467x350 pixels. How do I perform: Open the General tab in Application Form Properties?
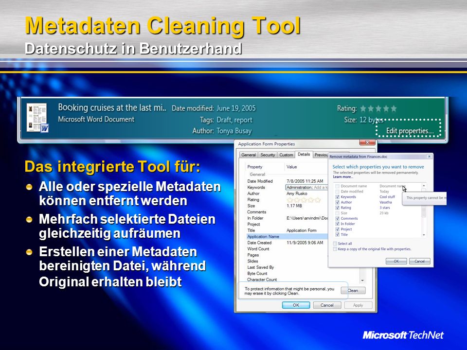click(x=249, y=155)
